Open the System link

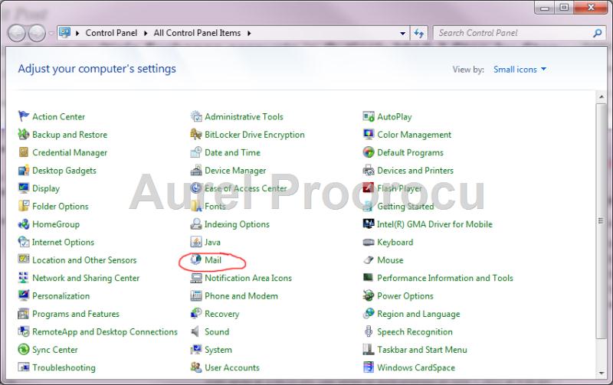[218, 350]
